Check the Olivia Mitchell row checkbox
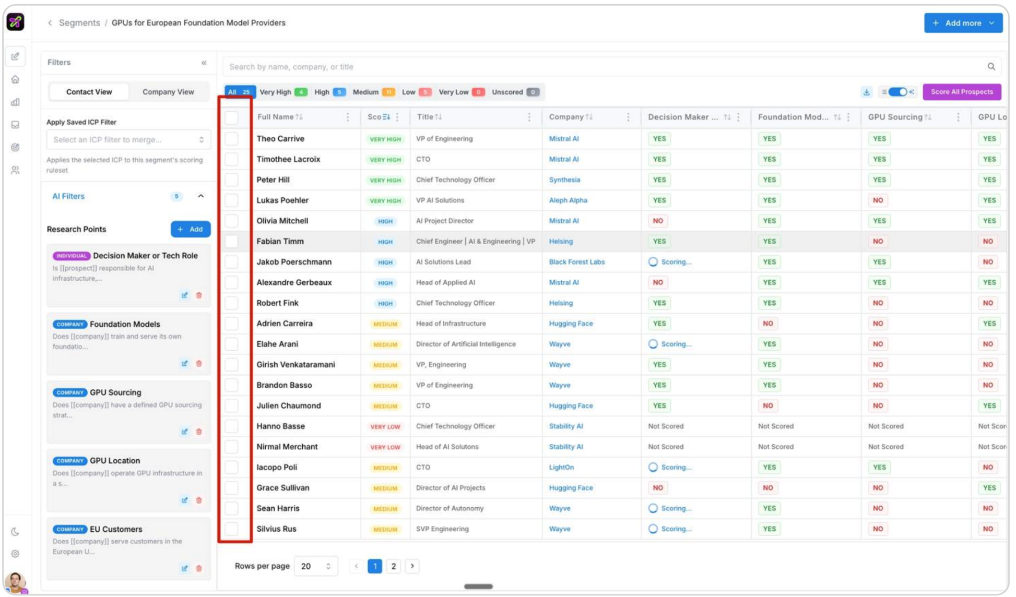 pos(231,221)
